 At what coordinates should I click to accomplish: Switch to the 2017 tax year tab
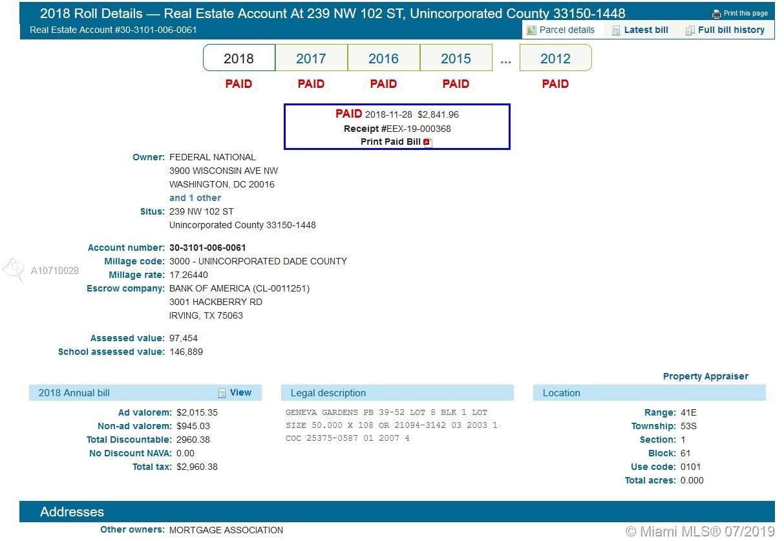click(311, 58)
